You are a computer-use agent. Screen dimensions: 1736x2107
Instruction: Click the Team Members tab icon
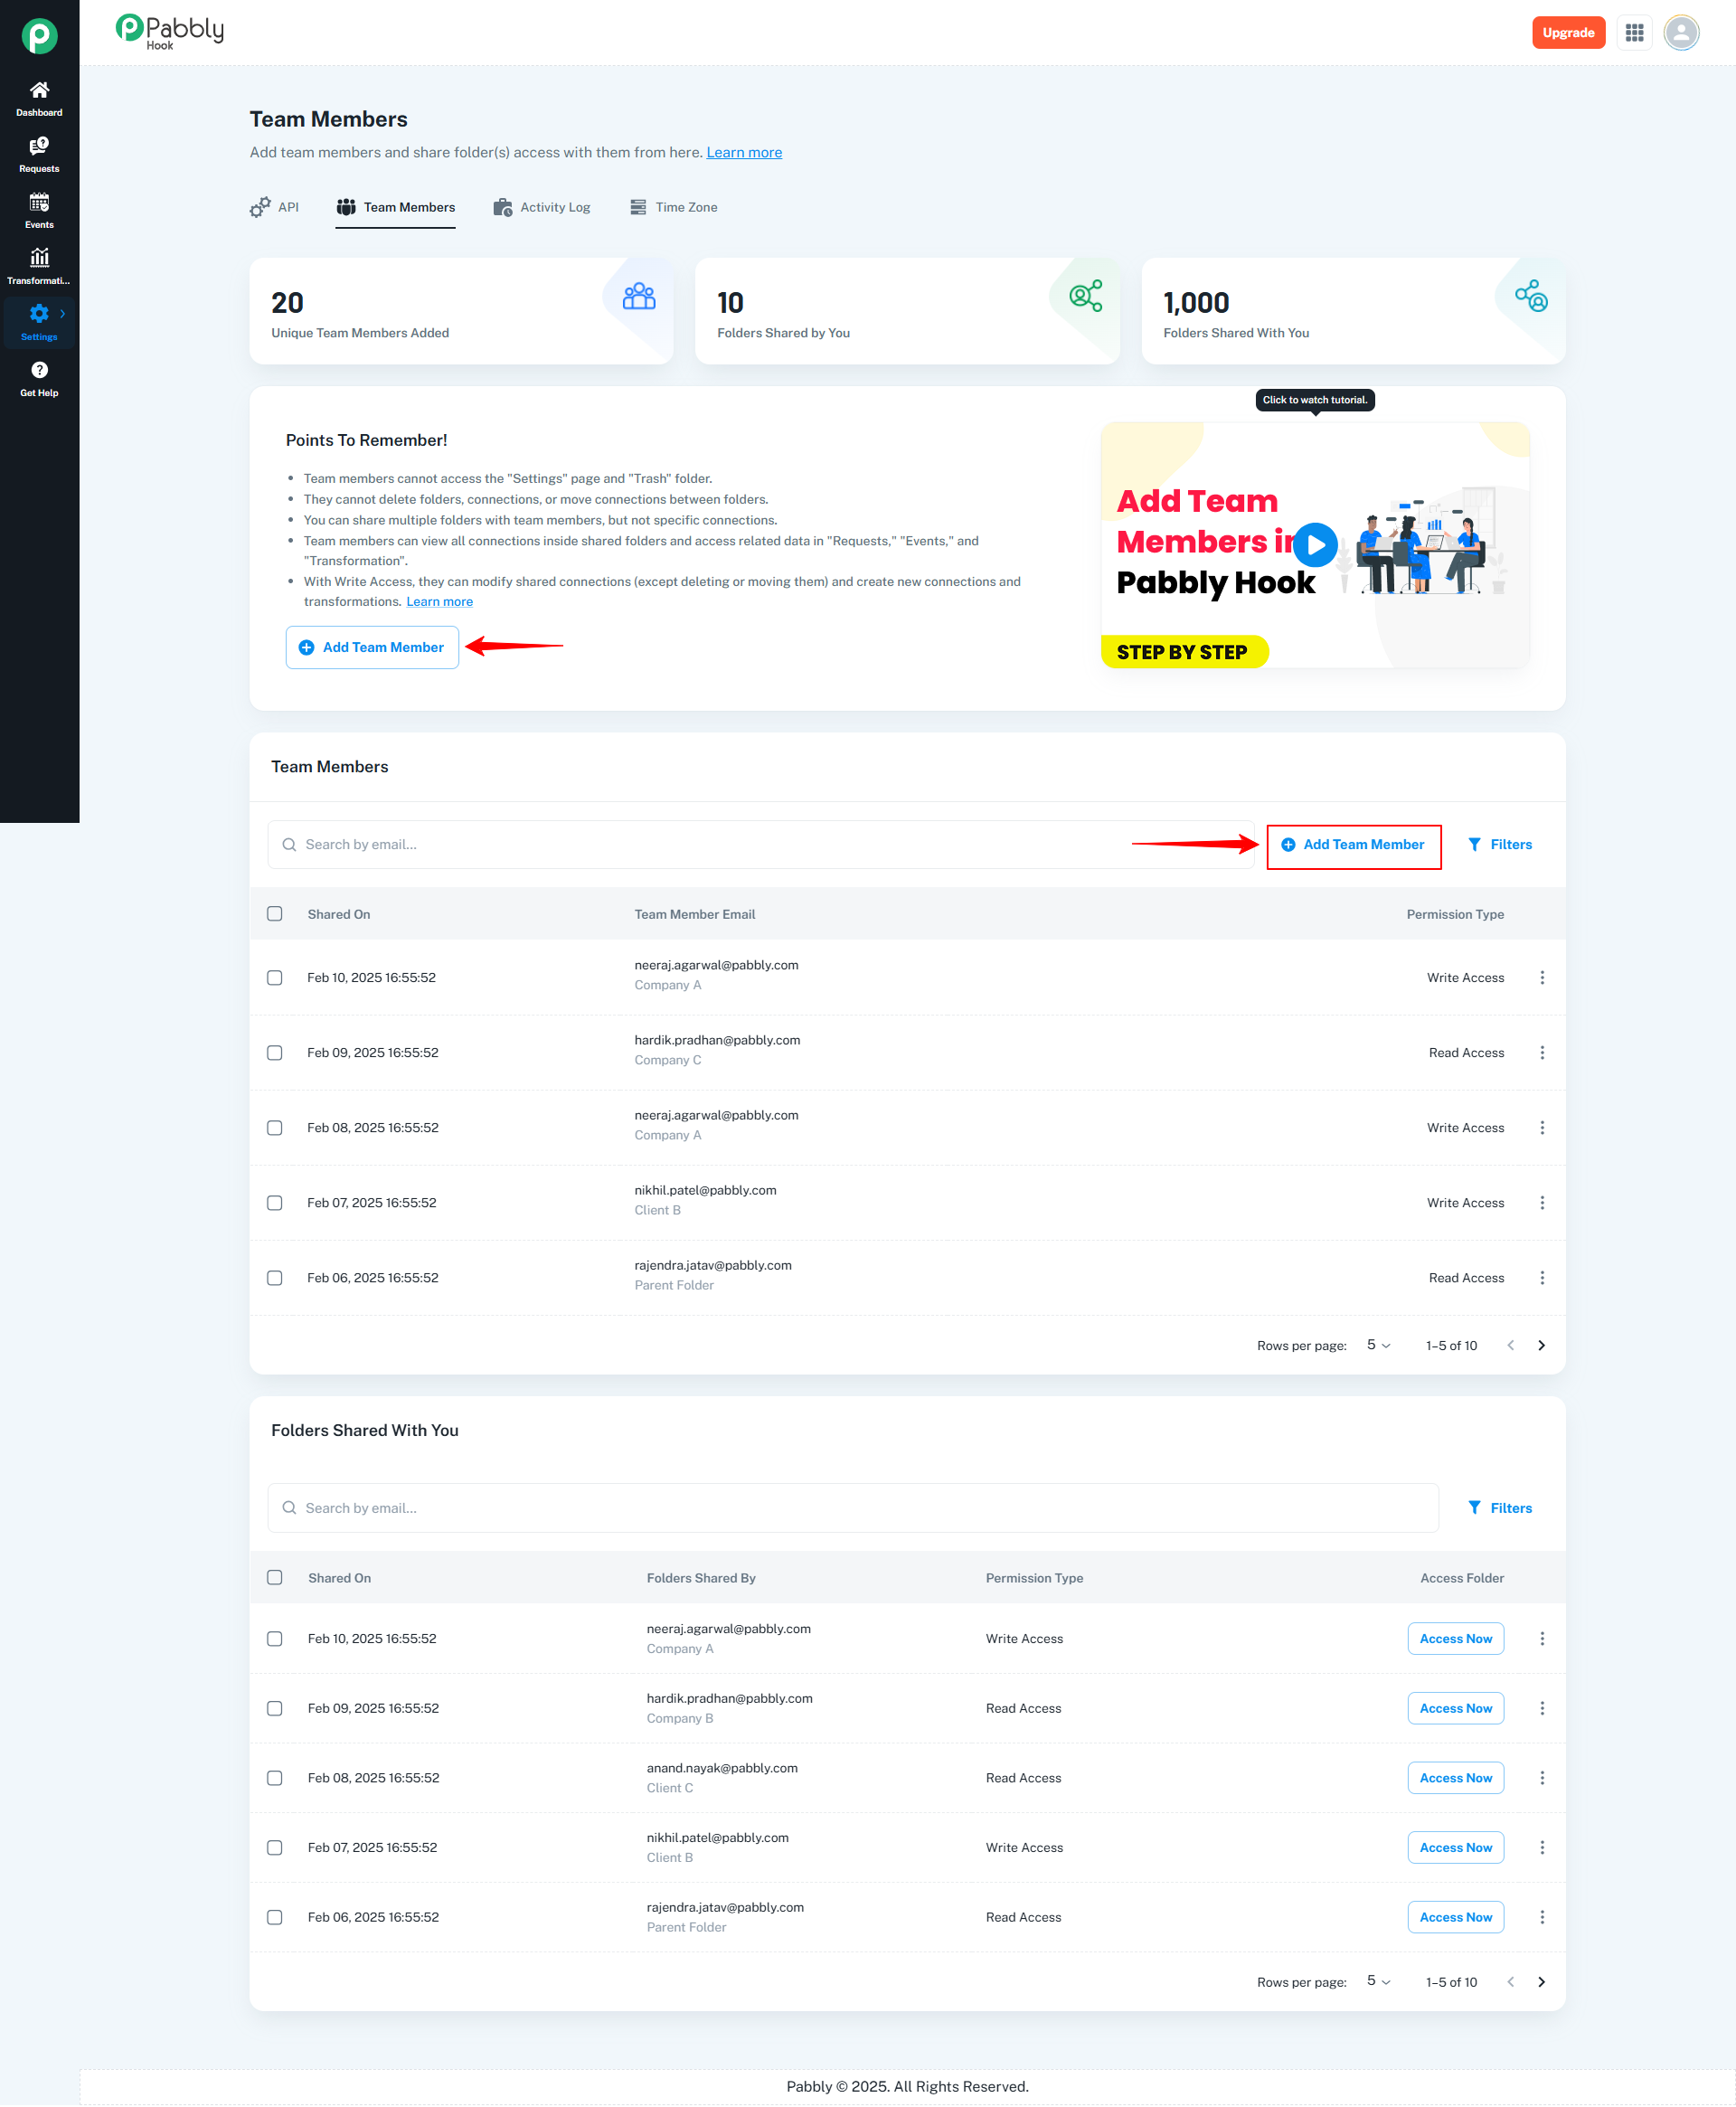pyautogui.click(x=346, y=207)
